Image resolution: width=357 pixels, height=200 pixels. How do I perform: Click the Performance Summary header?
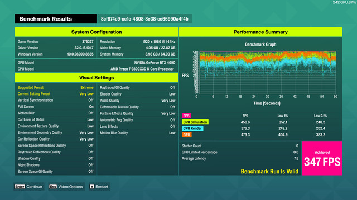260,32
